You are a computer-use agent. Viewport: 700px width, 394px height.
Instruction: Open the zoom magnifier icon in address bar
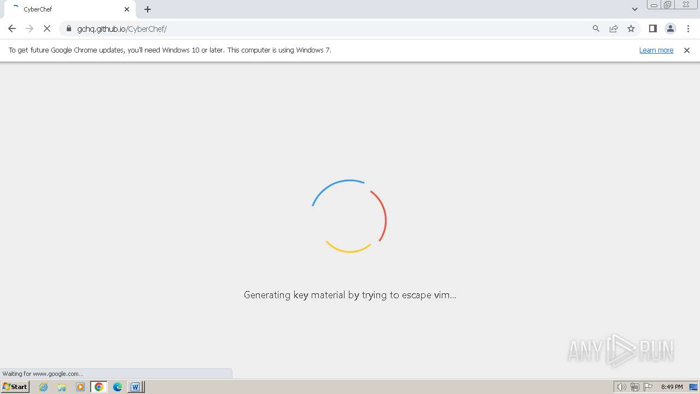point(596,28)
